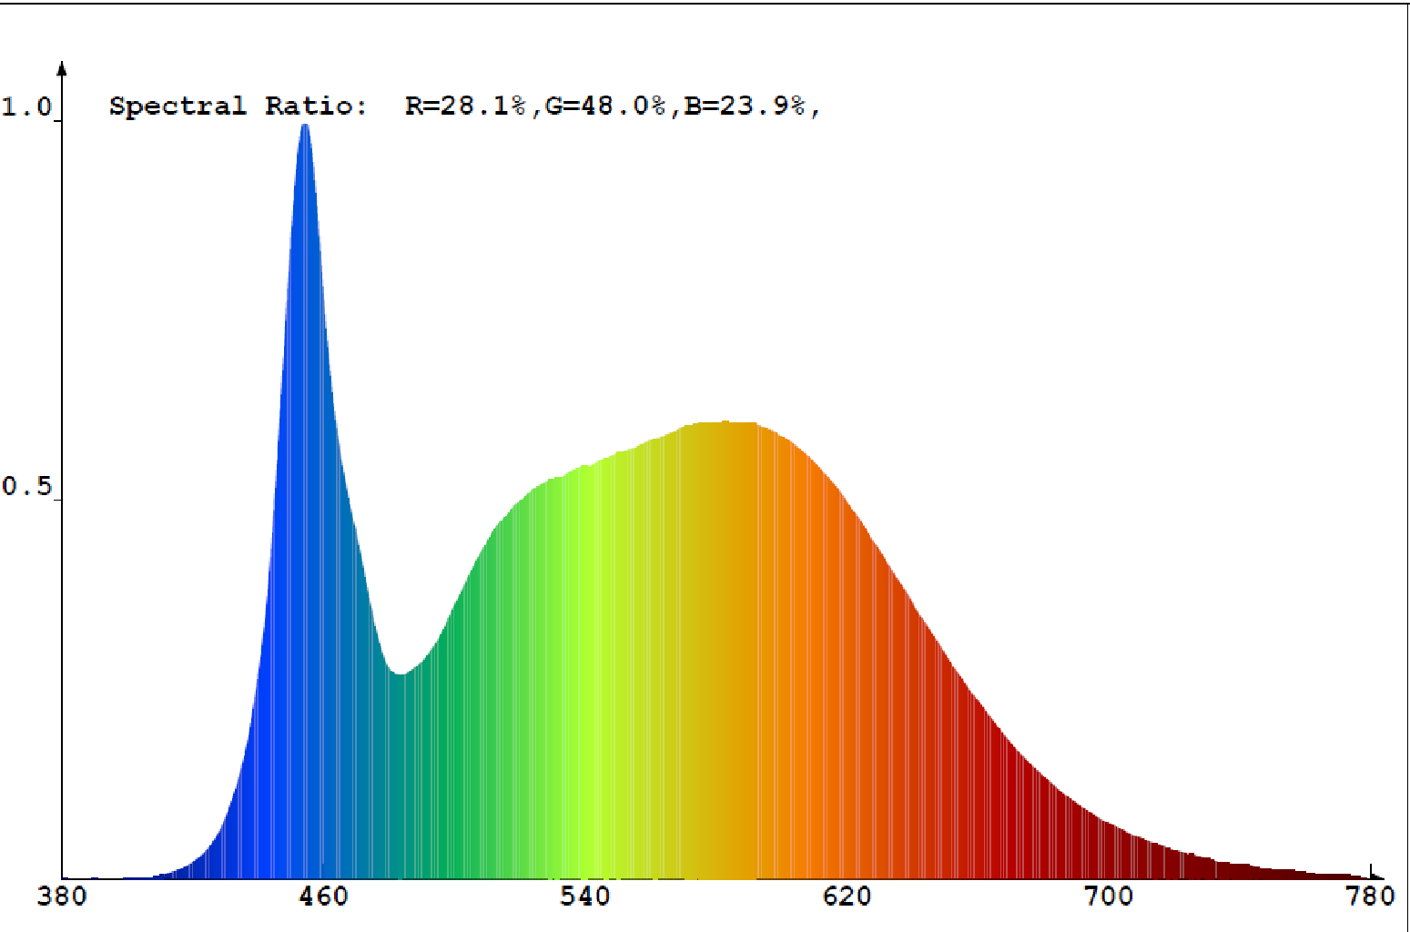Click the arrowhead at the horizontal axis end

[1377, 876]
